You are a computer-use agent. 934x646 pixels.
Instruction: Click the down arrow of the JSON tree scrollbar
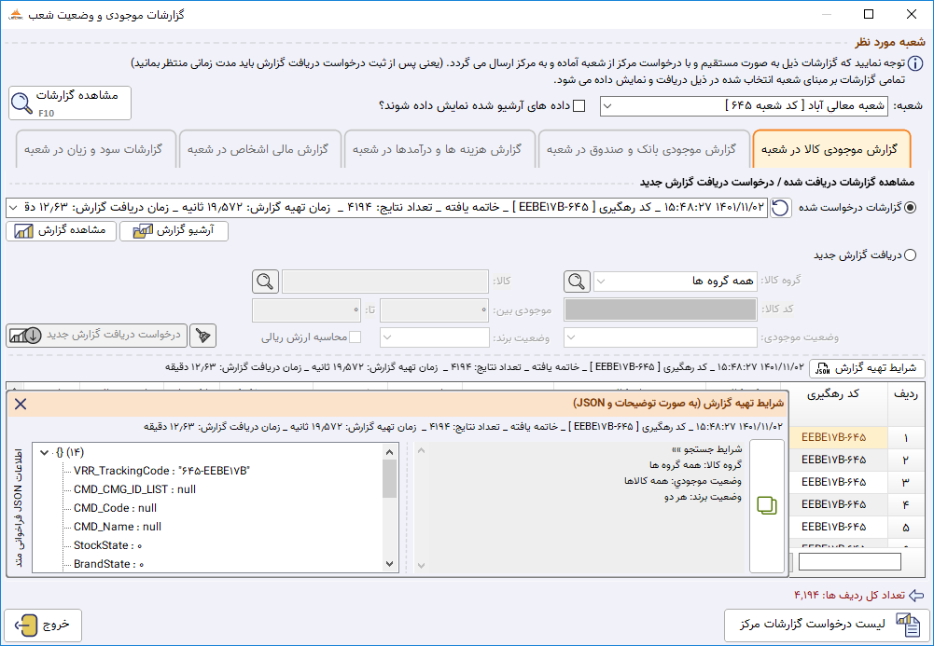[390, 564]
